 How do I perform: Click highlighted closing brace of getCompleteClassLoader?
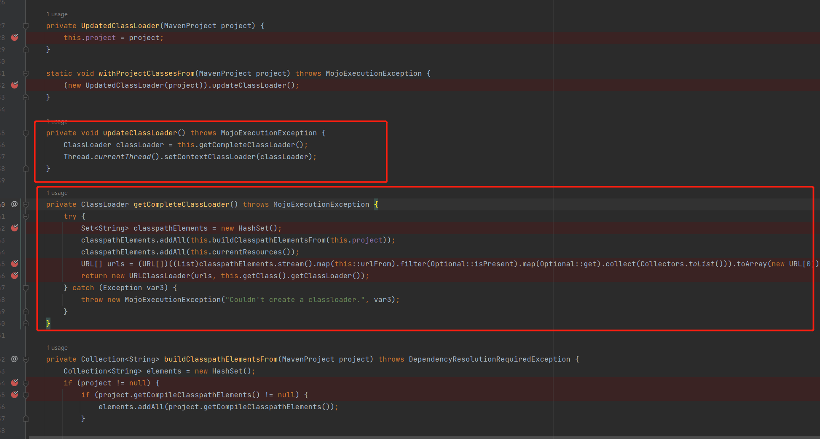click(48, 323)
